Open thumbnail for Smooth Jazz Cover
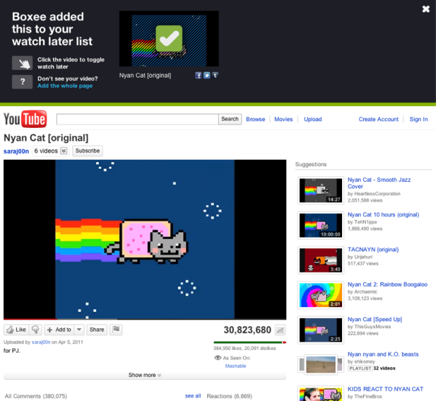The height and width of the screenshot is (401, 436). pos(321,191)
